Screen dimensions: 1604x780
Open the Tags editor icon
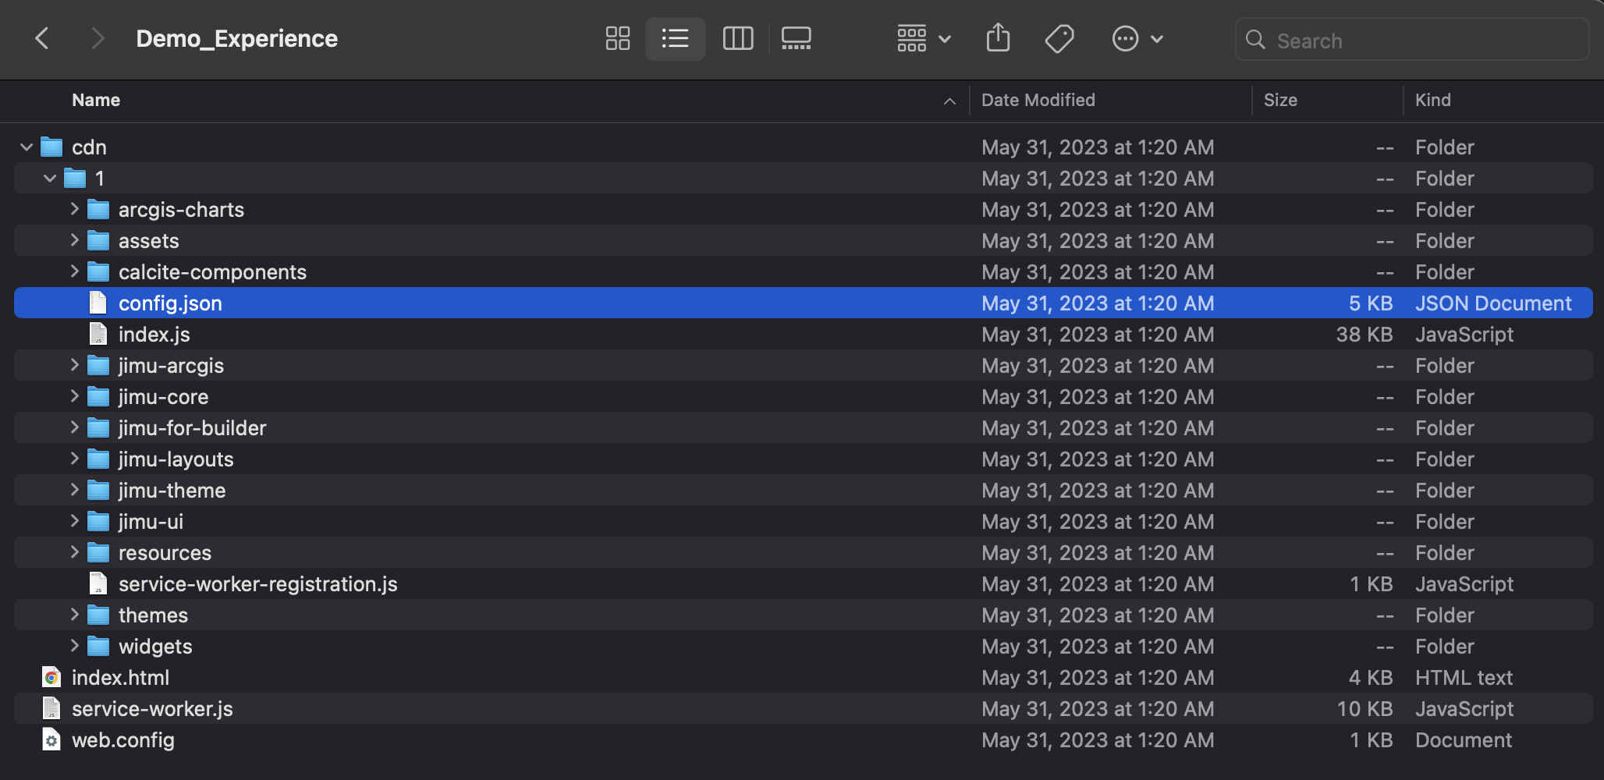[x=1059, y=39]
